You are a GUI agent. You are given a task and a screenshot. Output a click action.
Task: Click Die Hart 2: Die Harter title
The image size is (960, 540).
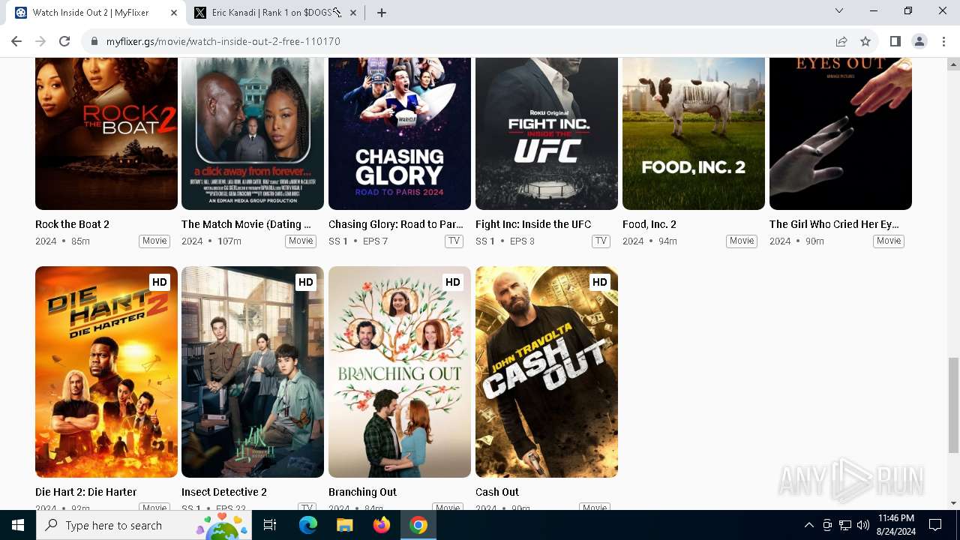[86, 492]
